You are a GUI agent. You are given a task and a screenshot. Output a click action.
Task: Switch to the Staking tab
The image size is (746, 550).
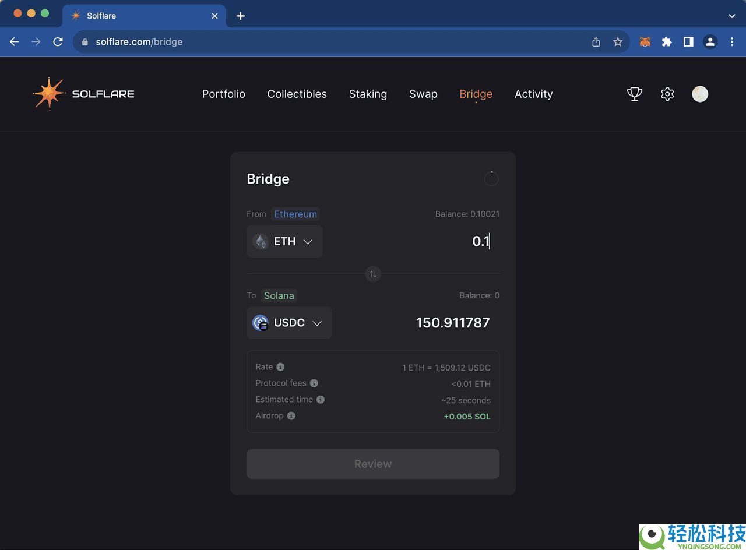[x=368, y=94]
